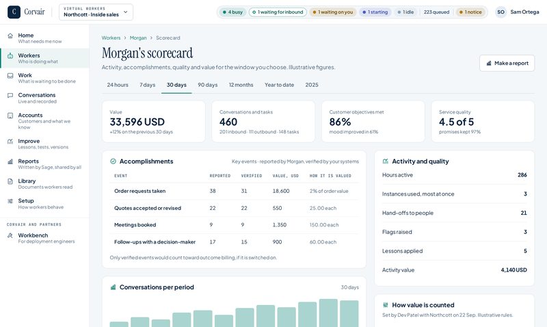Select the 30 days tab
547x327 pixels.
tap(176, 85)
